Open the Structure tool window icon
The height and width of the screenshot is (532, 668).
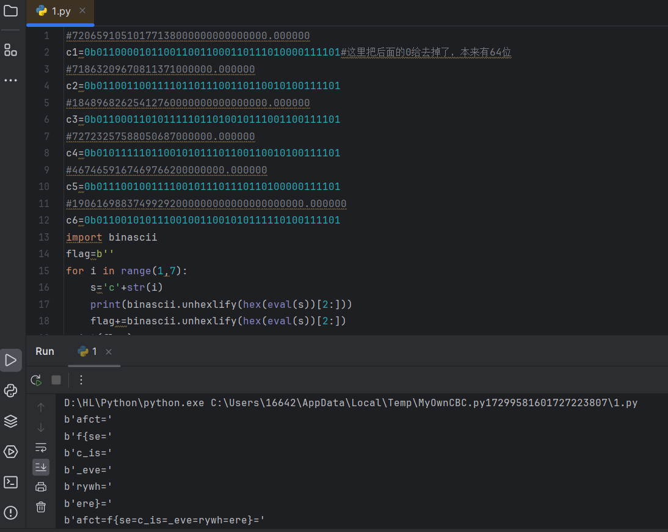10,50
